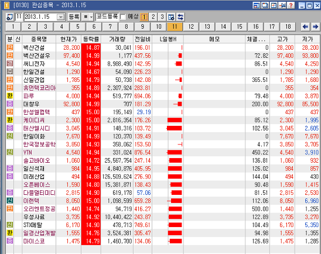Click the orange icon for 오리엔트정공
The height and width of the screenshot is (254, 321).
pyautogui.click(x=10, y=208)
